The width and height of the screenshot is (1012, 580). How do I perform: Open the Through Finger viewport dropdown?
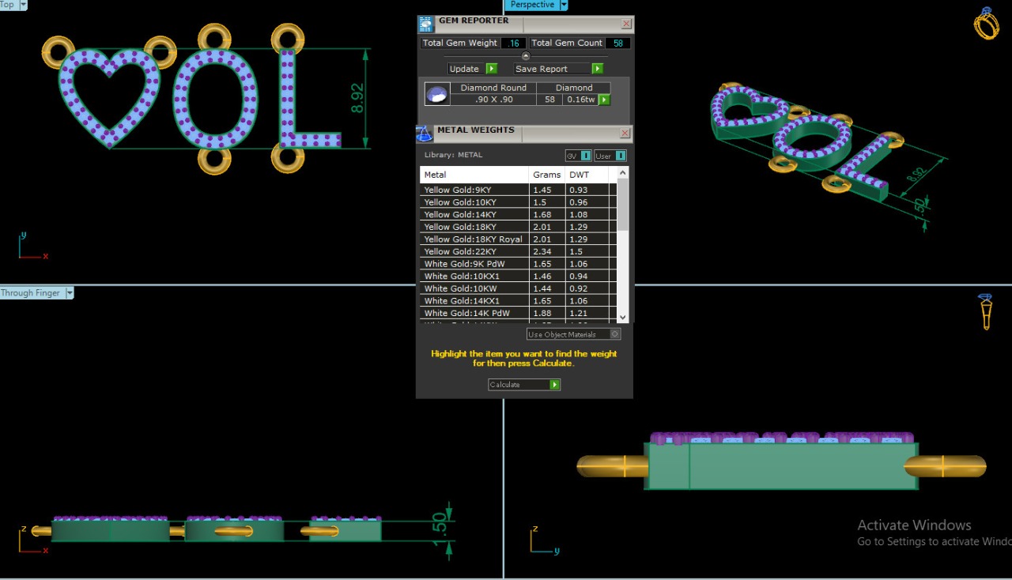click(70, 293)
